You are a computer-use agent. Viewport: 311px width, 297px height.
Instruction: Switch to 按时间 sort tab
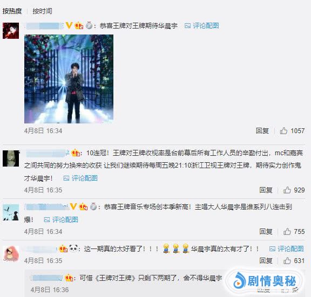coord(43,11)
